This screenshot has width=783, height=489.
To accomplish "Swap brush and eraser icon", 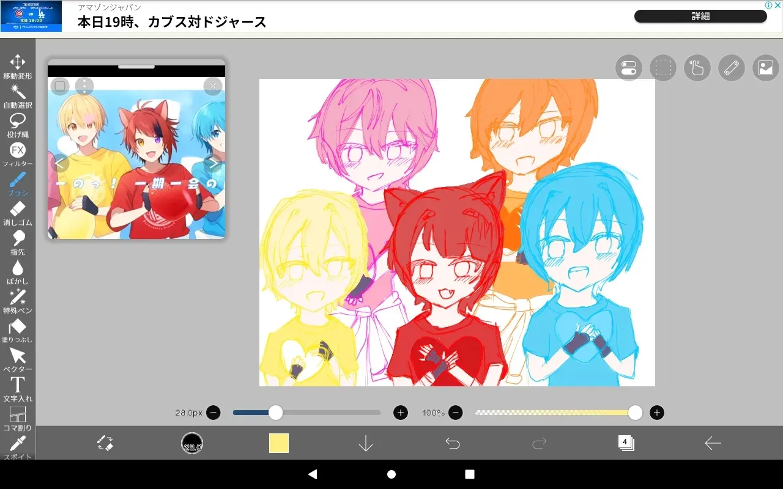I will point(105,443).
